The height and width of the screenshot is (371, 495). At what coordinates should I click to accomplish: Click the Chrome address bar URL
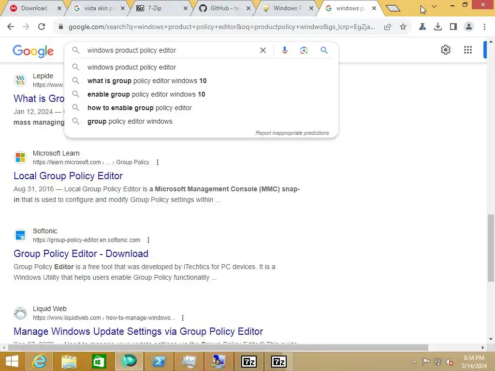221,27
